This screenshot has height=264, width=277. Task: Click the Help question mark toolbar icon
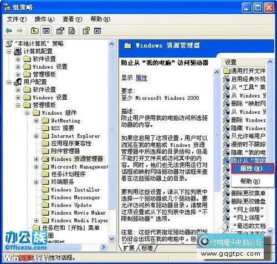click(86, 31)
